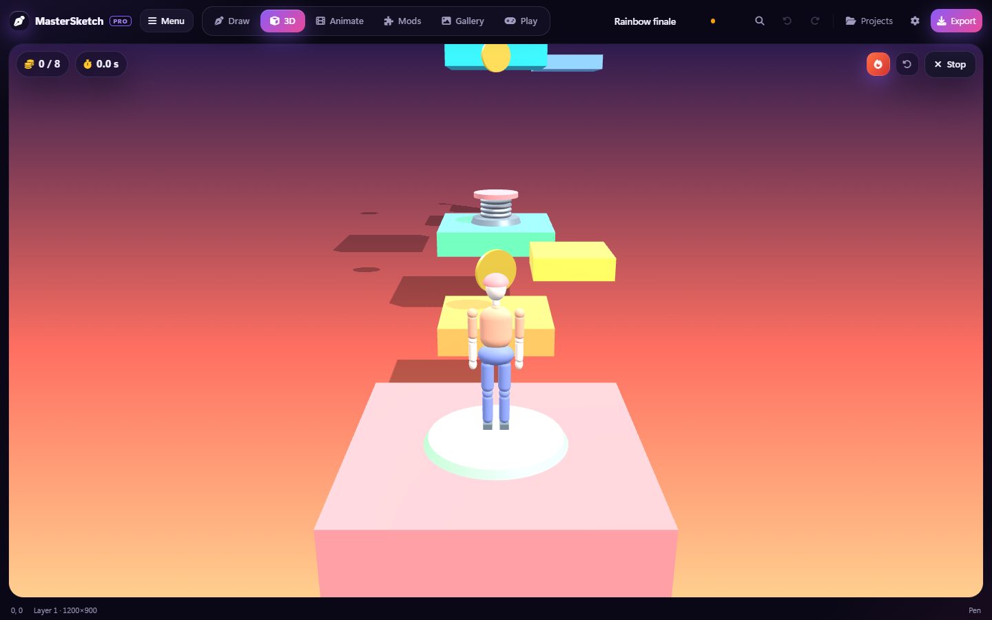This screenshot has width=992, height=620.
Task: Open the Gallery tab
Action: [463, 21]
